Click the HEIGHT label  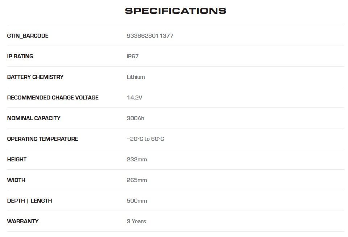(17, 160)
